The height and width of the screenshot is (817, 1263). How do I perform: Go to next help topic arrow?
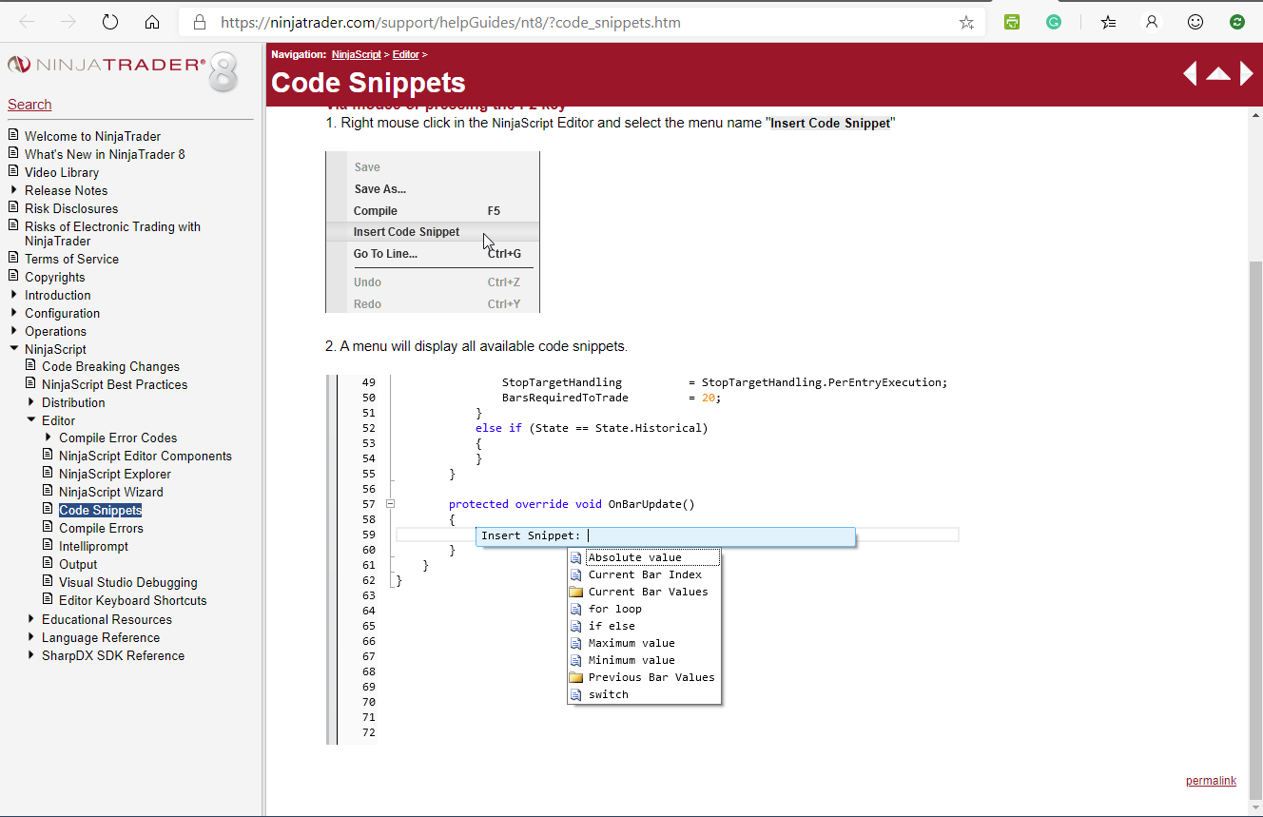1247,73
